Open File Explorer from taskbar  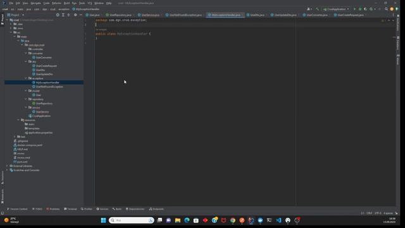178,220
